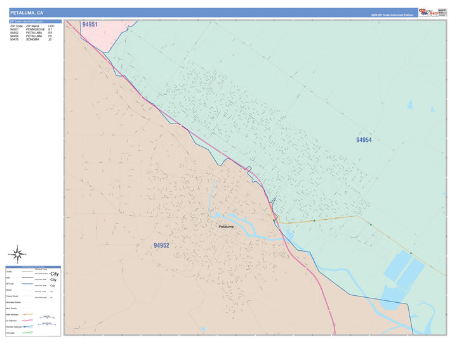
Task: Click the ZIP Code Index/Grid Locator header
Action: tap(36, 22)
